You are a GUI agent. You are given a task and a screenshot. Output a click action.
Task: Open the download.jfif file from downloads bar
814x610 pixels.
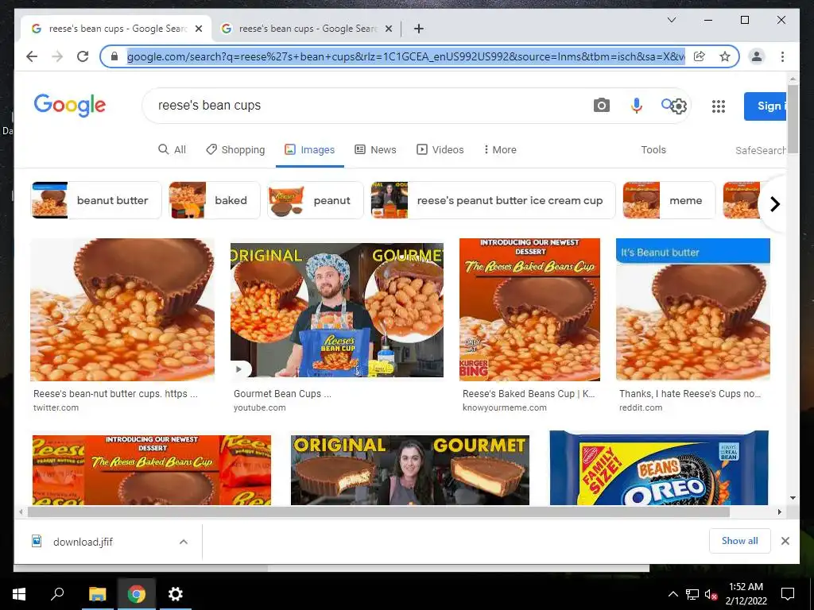click(83, 542)
